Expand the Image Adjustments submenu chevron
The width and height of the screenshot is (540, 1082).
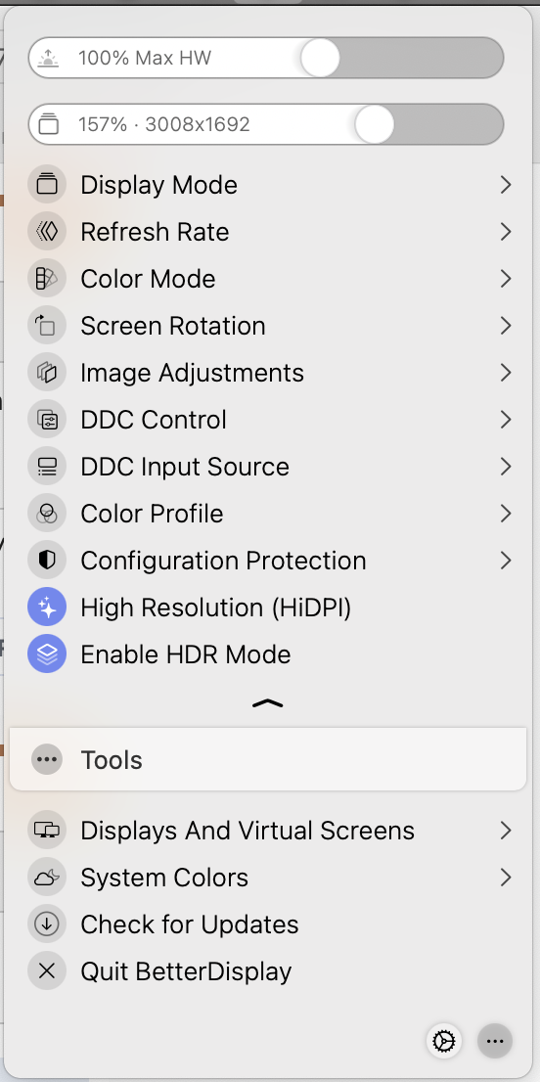[x=506, y=373]
